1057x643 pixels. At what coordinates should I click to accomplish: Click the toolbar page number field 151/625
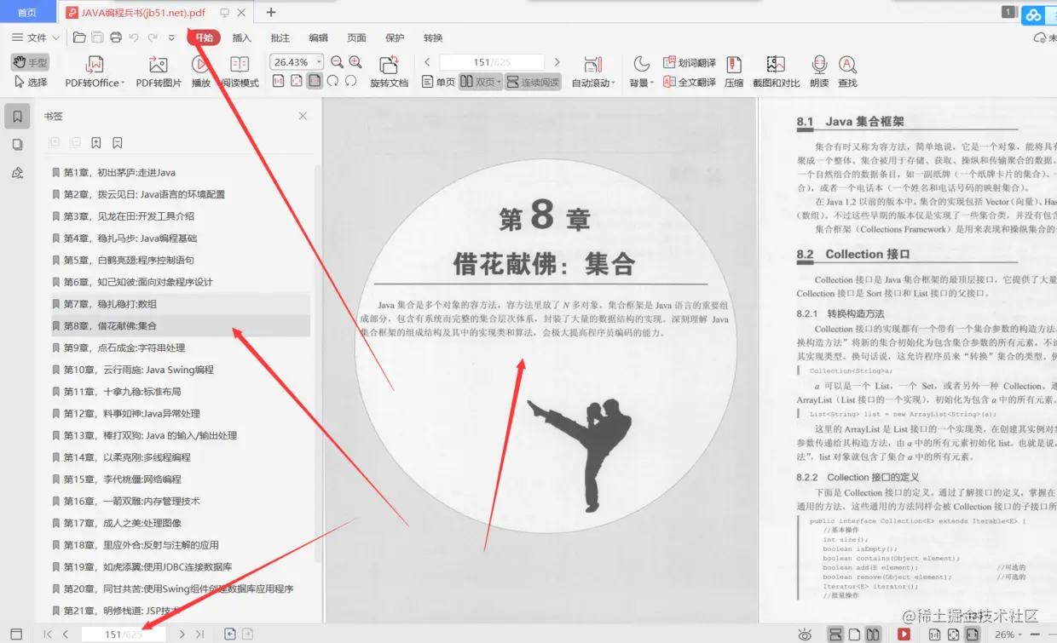[x=492, y=62]
